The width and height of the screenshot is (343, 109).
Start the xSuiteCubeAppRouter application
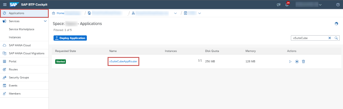(290, 61)
